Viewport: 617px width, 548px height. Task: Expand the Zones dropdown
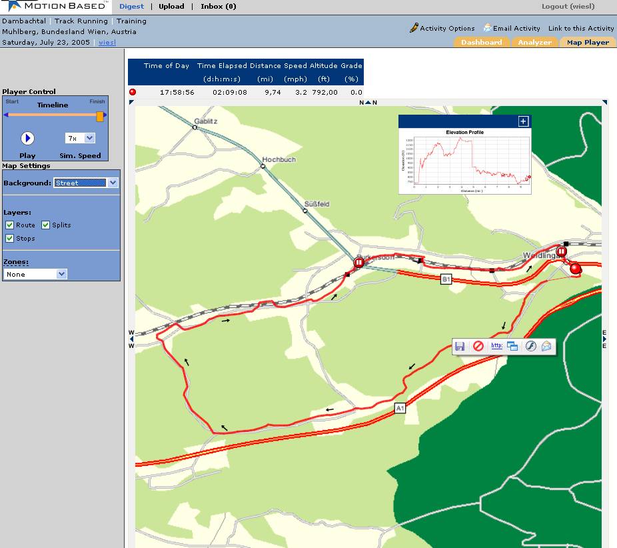point(61,274)
